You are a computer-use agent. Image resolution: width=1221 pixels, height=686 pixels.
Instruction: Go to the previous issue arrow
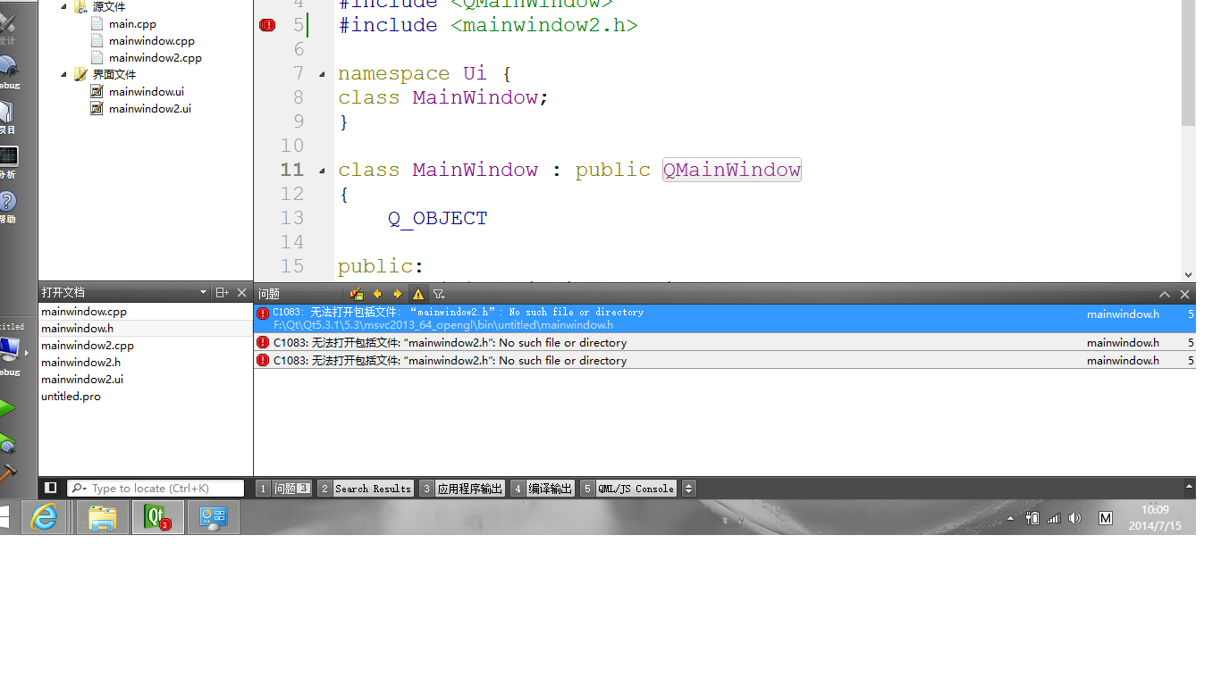tap(377, 294)
